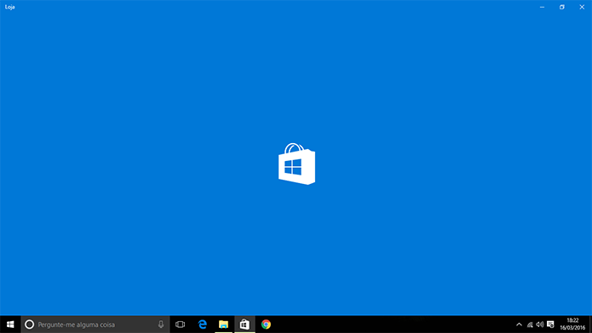This screenshot has height=333, width=592.
Task: Close the Loja Store window
Action: point(582,7)
